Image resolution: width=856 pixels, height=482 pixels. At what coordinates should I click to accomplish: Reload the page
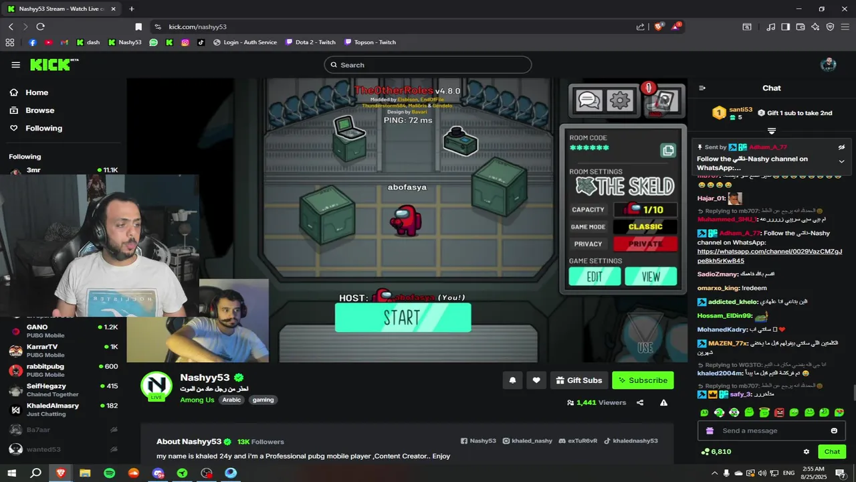click(40, 27)
